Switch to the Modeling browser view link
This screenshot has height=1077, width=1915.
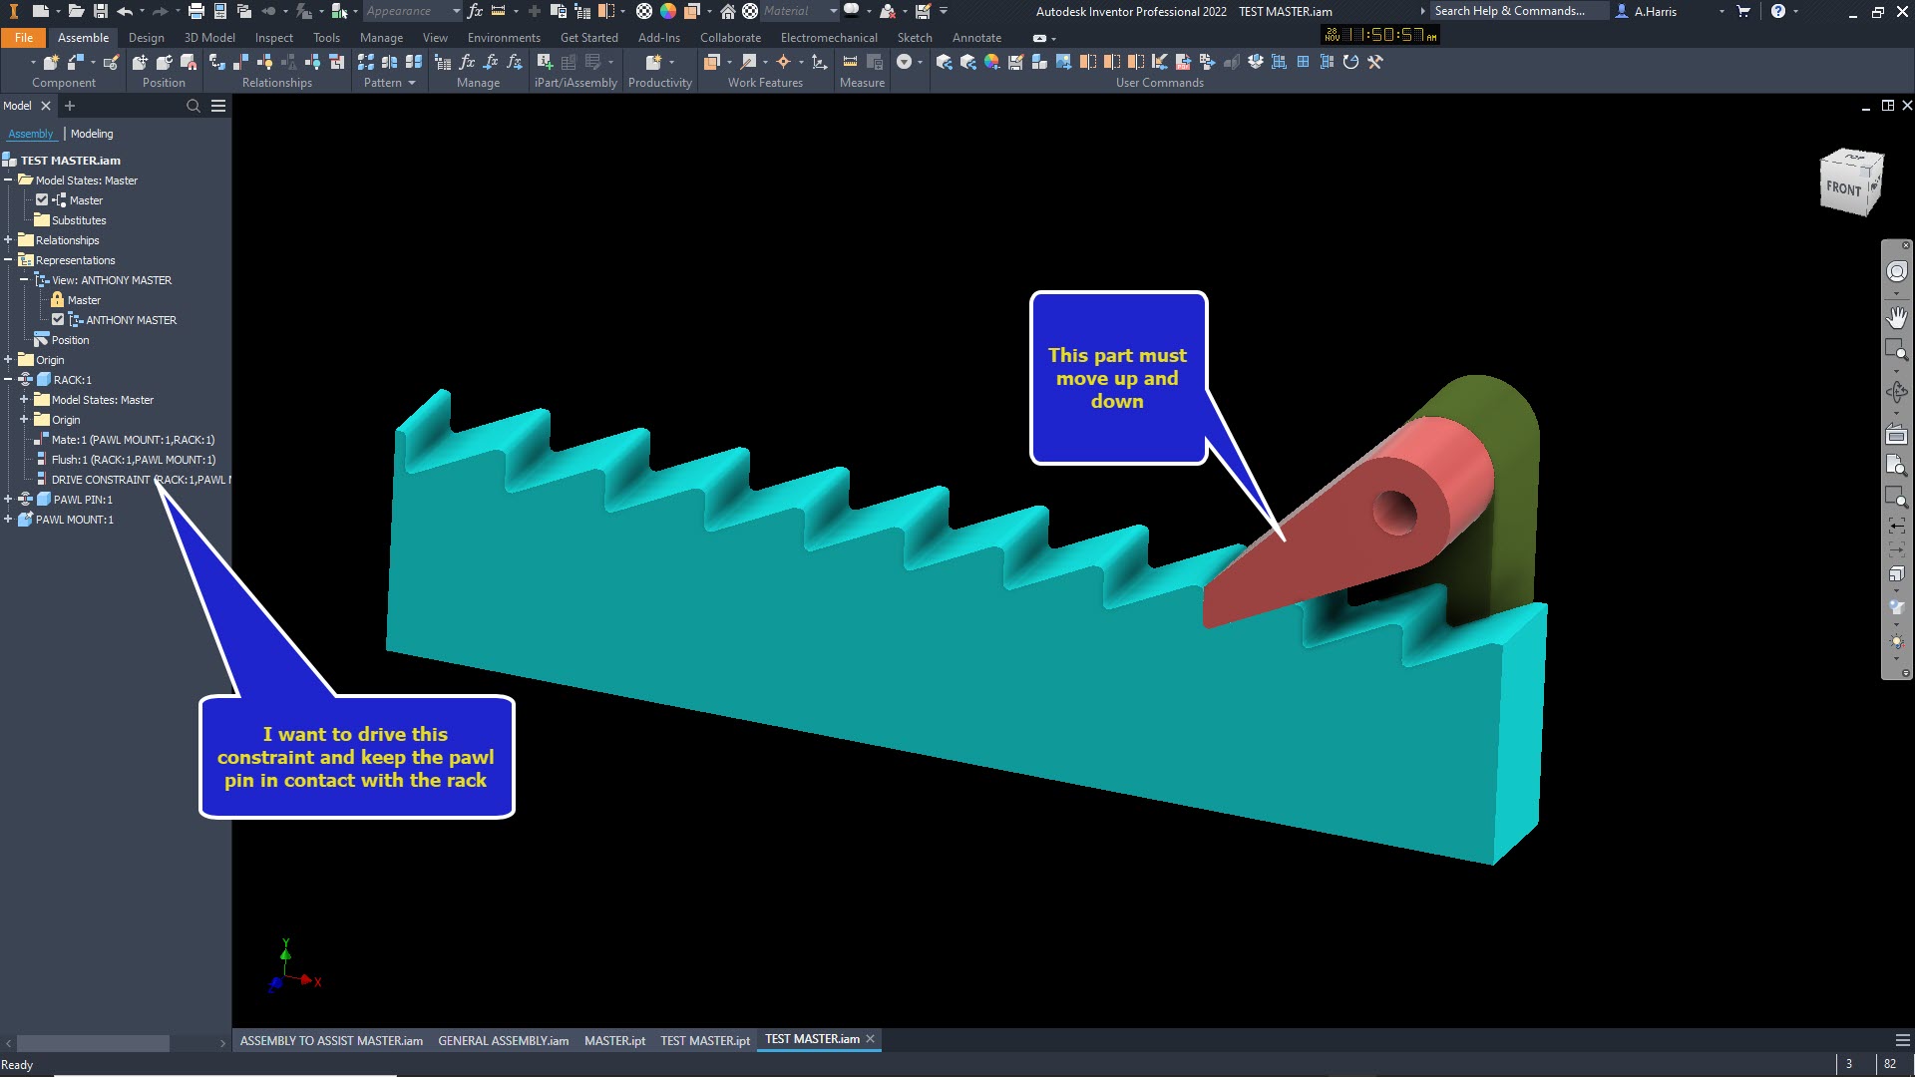click(x=92, y=133)
